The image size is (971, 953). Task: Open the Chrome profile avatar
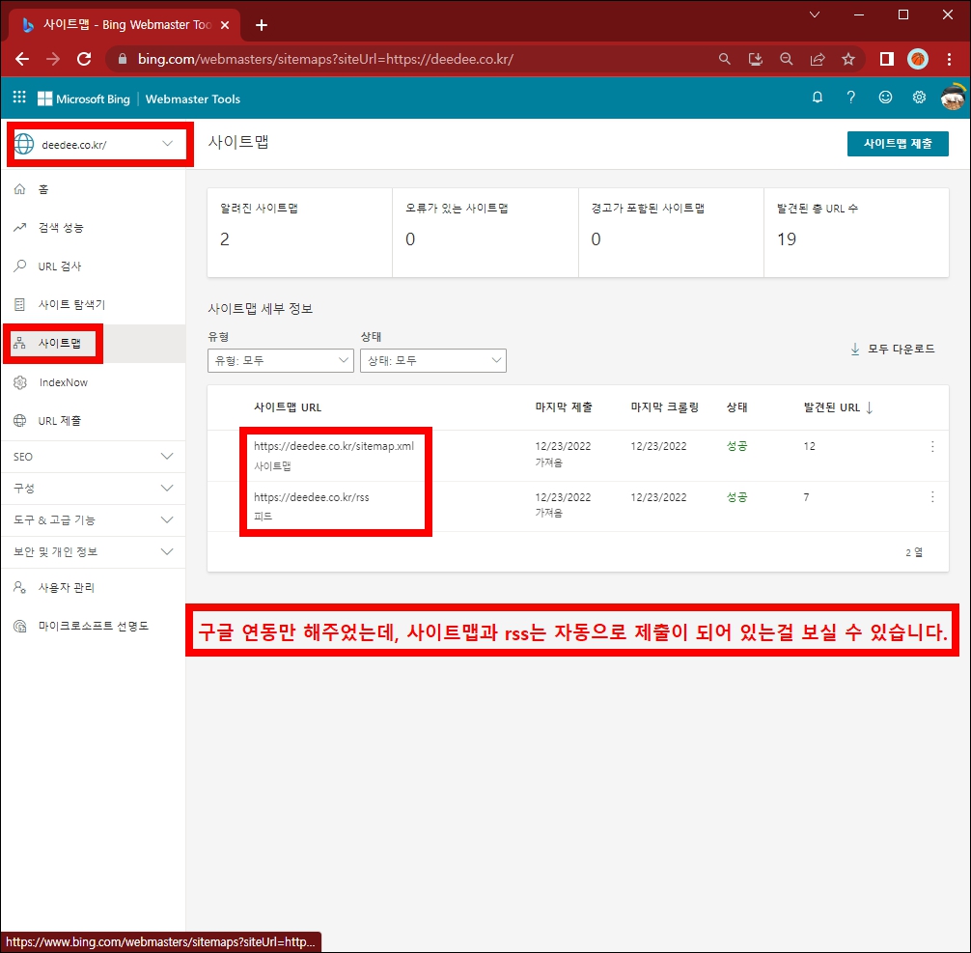pos(918,59)
